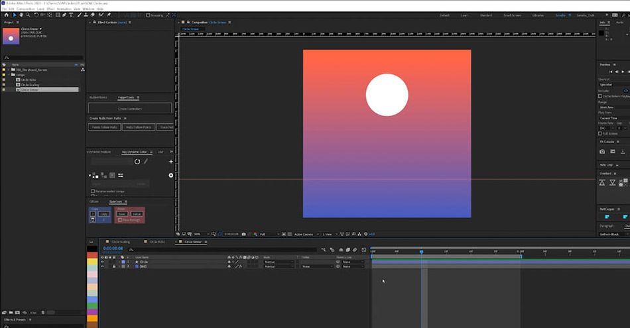Open the Ray Dynamic Color settings gear
Screen dimensions: 630x328
pyautogui.click(x=170, y=176)
